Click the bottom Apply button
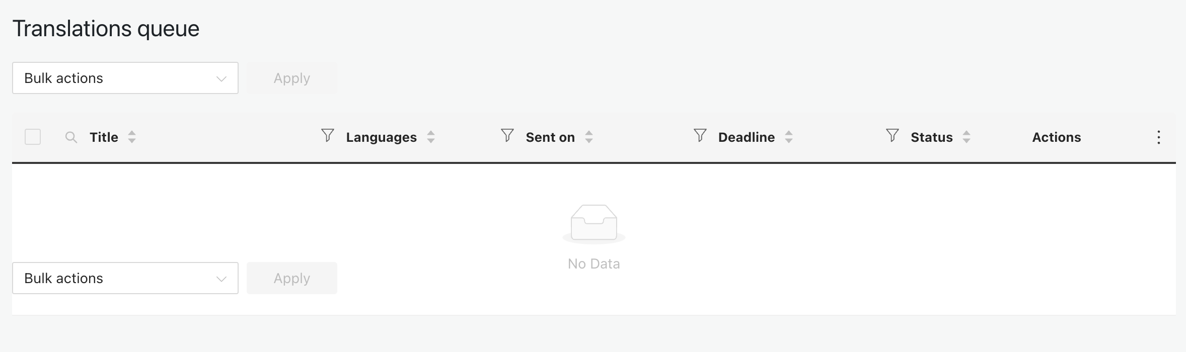 292,278
